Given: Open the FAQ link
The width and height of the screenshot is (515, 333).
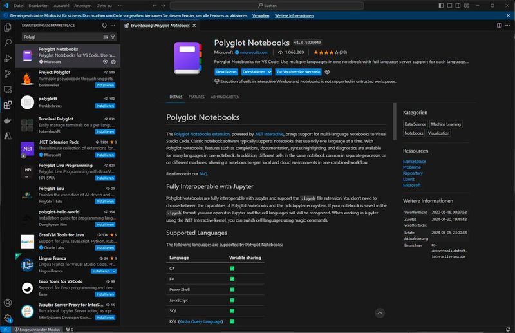Looking at the screenshot, I should point(203,173).
